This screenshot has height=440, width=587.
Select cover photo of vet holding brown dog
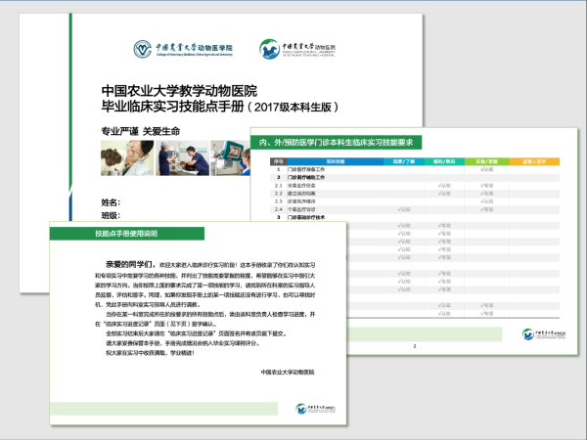127,157
